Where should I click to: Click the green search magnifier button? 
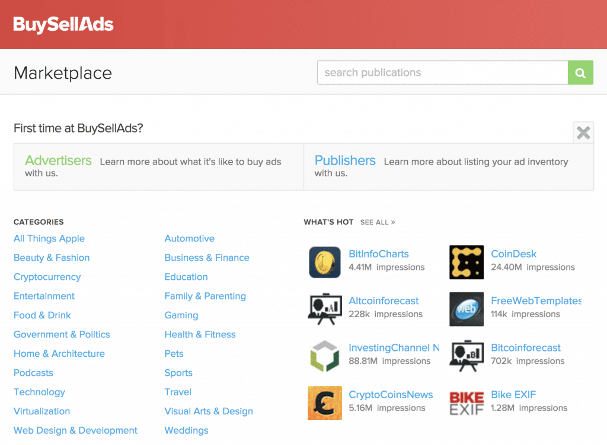(x=580, y=73)
